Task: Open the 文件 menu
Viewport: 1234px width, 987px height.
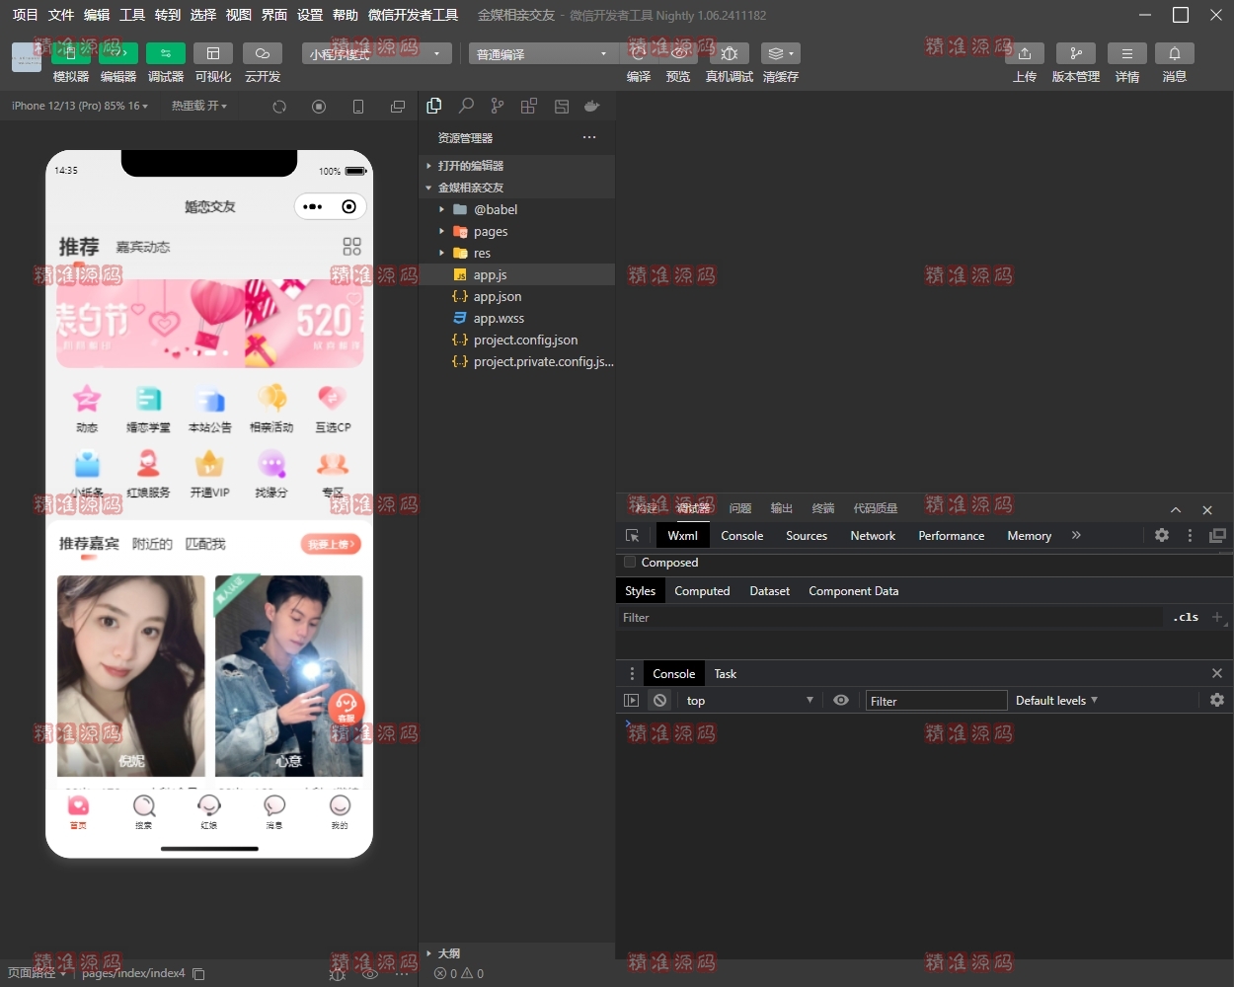Action: tap(61, 15)
